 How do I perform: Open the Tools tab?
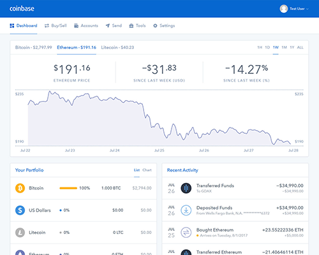[137, 25]
